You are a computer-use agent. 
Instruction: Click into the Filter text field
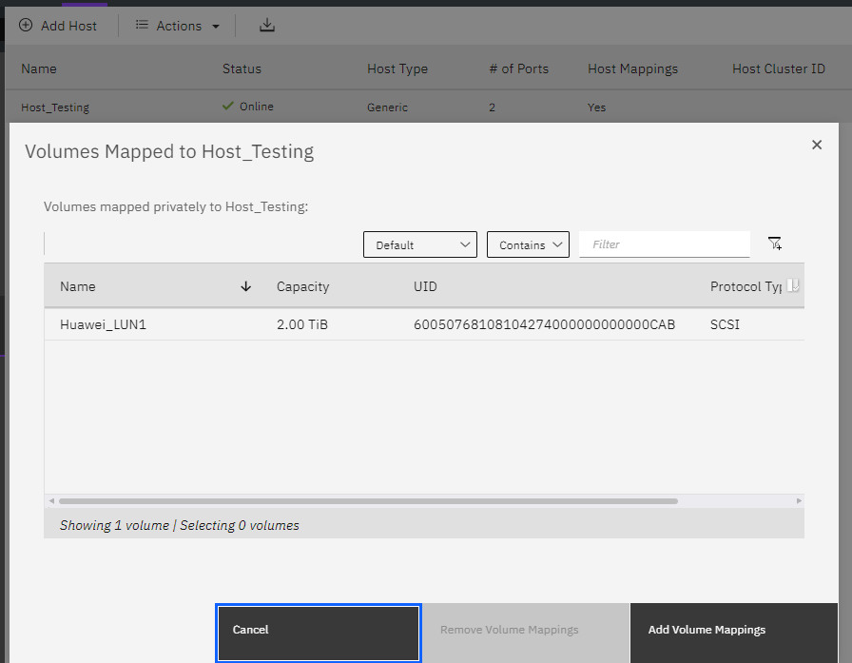(x=664, y=244)
